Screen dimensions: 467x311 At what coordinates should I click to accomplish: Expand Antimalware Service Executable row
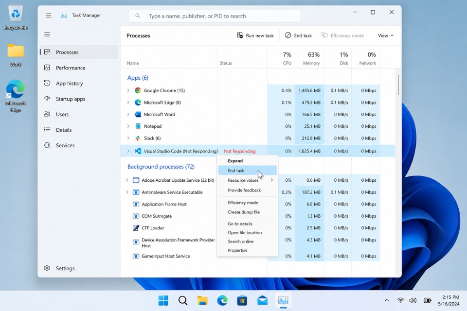[127, 192]
